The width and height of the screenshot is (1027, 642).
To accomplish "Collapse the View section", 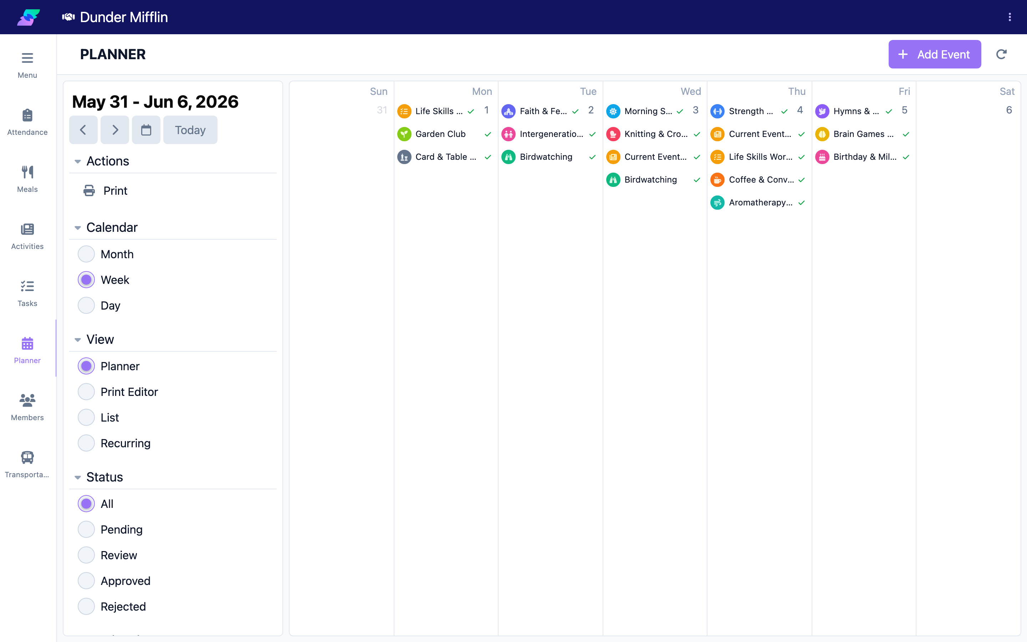I will tap(78, 340).
